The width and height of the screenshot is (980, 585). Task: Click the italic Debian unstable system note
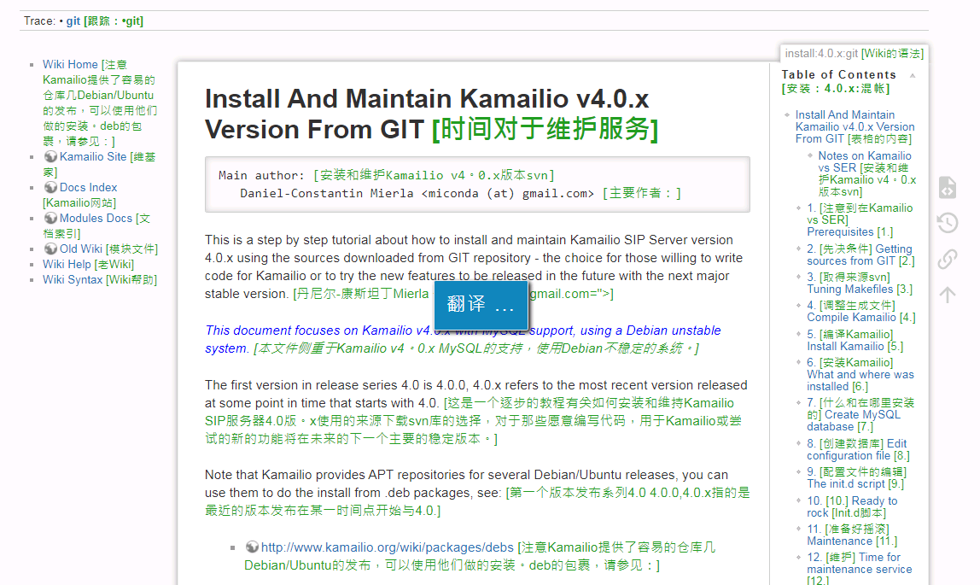click(463, 339)
